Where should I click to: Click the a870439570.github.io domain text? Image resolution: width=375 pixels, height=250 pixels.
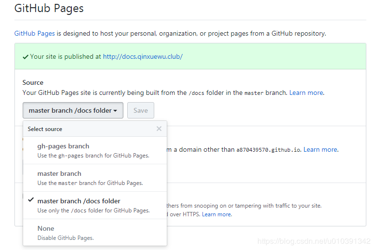(x=268, y=150)
